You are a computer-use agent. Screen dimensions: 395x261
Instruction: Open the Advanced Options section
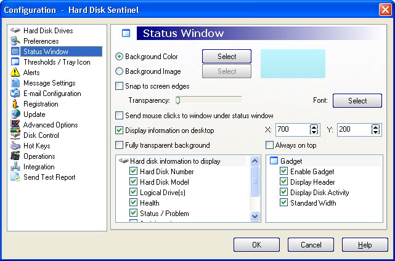tap(51, 125)
